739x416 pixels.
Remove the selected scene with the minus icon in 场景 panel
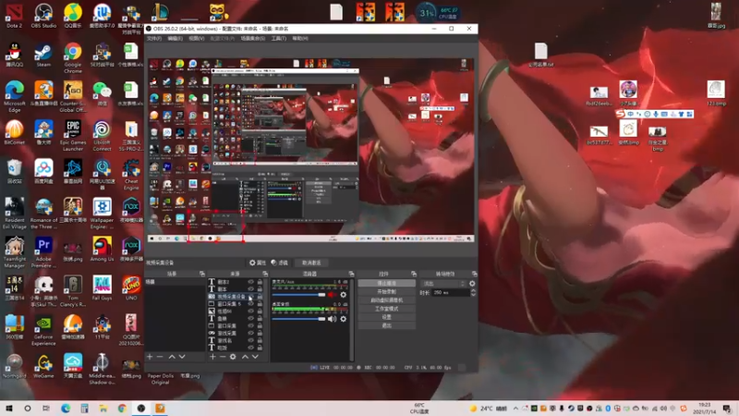[160, 357]
